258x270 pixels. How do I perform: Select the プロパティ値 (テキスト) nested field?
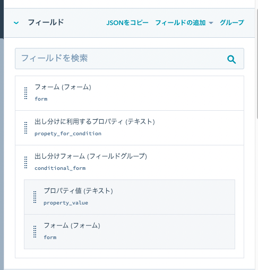pyautogui.click(x=130, y=197)
